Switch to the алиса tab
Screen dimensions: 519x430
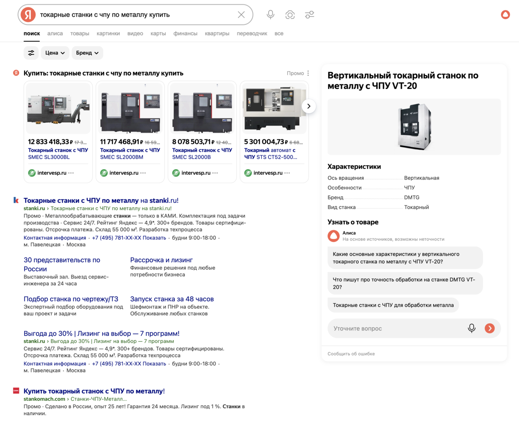55,33
